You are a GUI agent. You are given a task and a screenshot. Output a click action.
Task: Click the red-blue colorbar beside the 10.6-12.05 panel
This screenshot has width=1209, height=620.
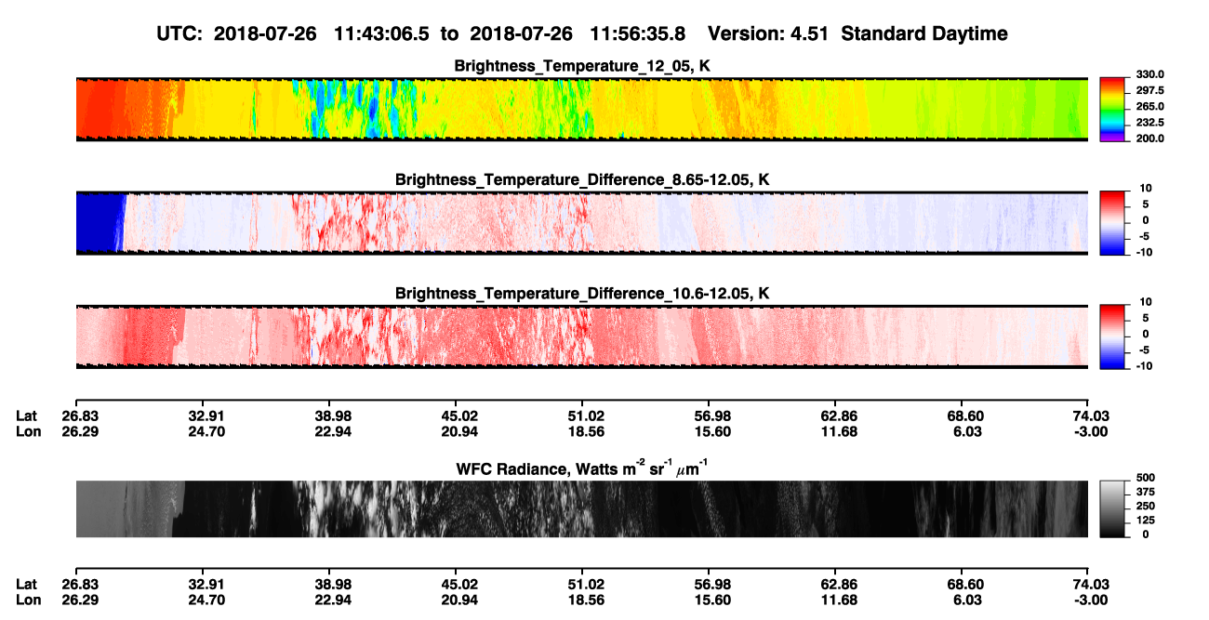1112,336
